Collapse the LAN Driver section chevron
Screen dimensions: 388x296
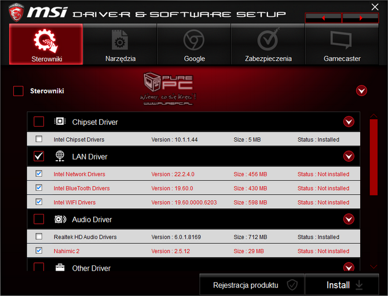pyautogui.click(x=349, y=156)
